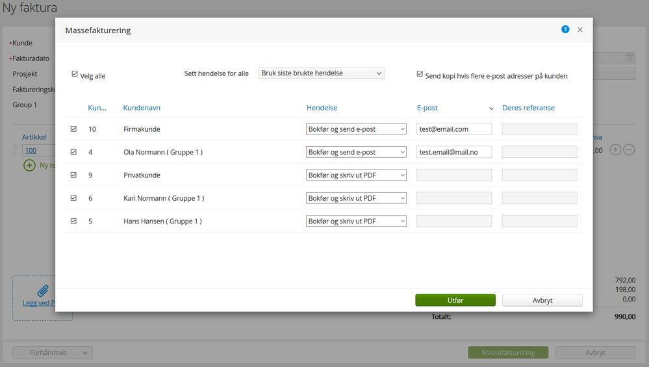
Task: Open Hendelse dropdown for Ola Normann
Action: 356,152
